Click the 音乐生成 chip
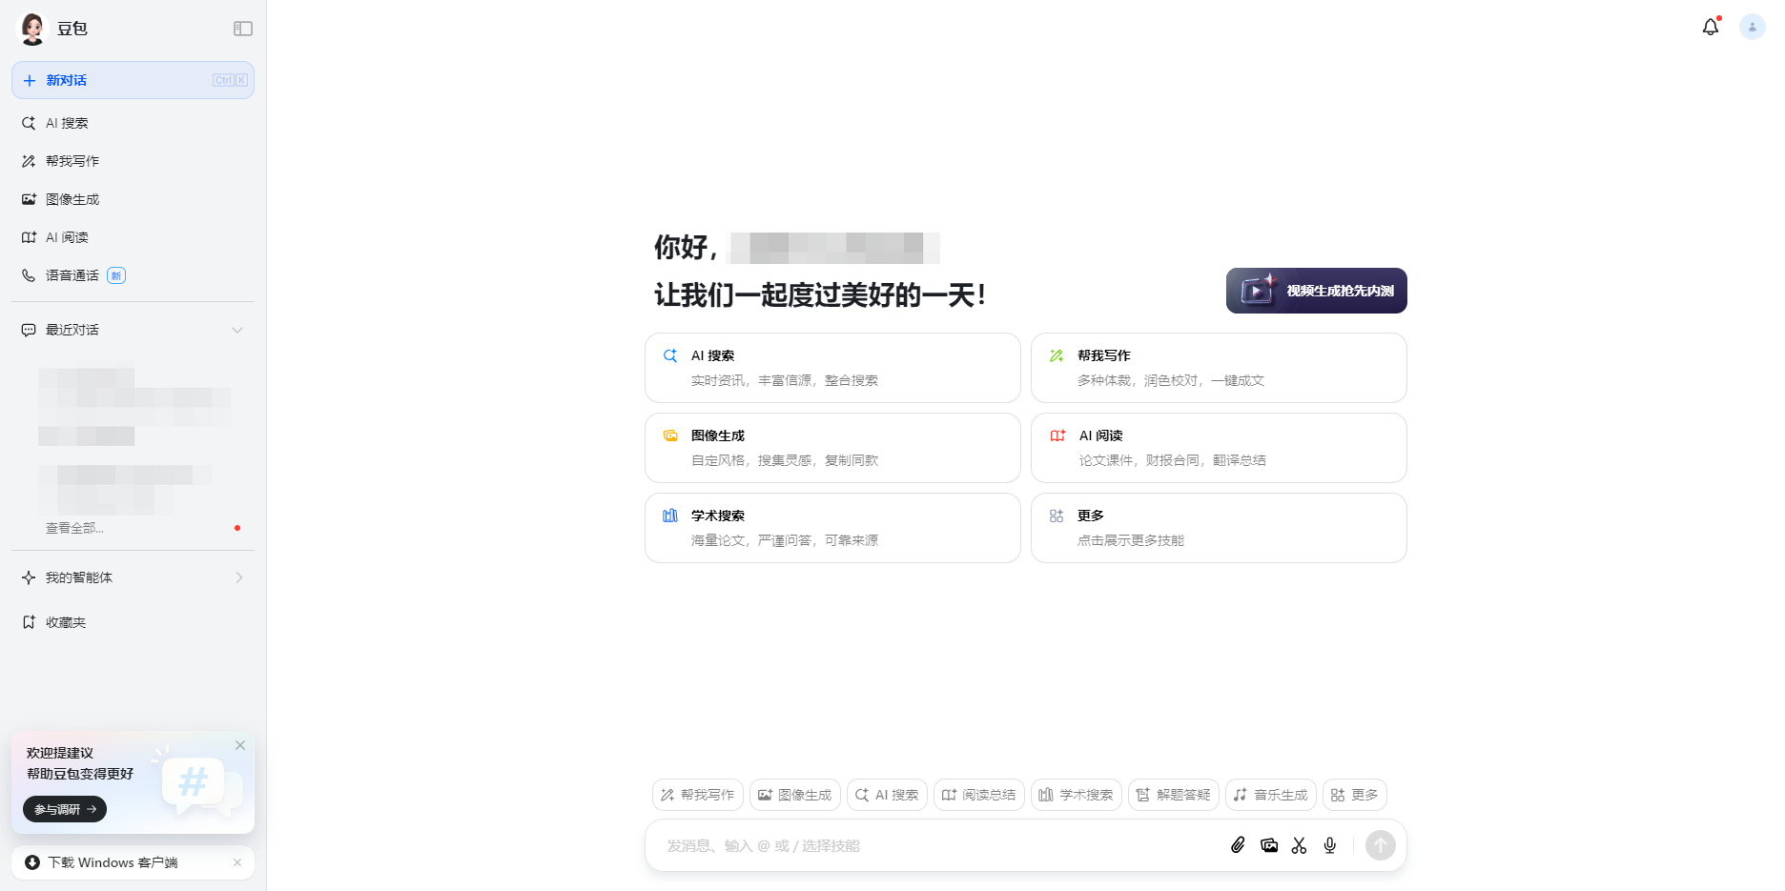This screenshot has height=891, width=1785. (x=1271, y=795)
